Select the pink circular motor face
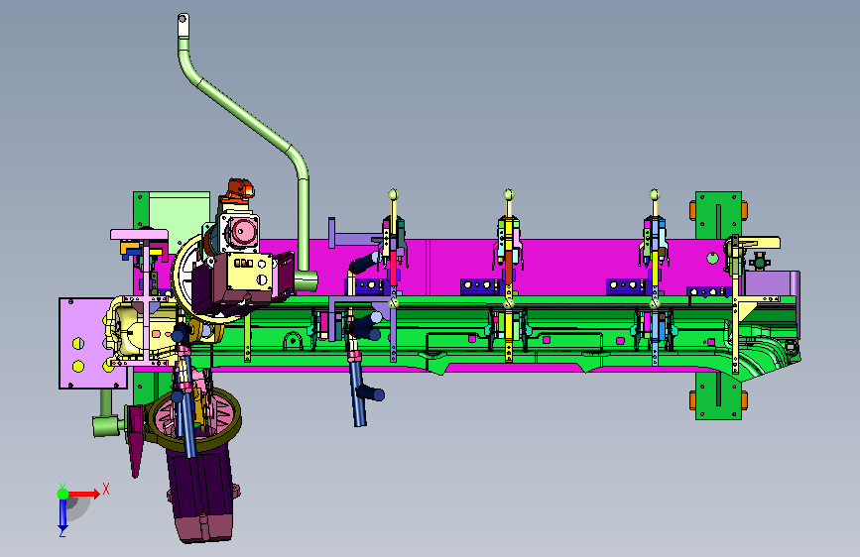The image size is (860, 557). 242,233
